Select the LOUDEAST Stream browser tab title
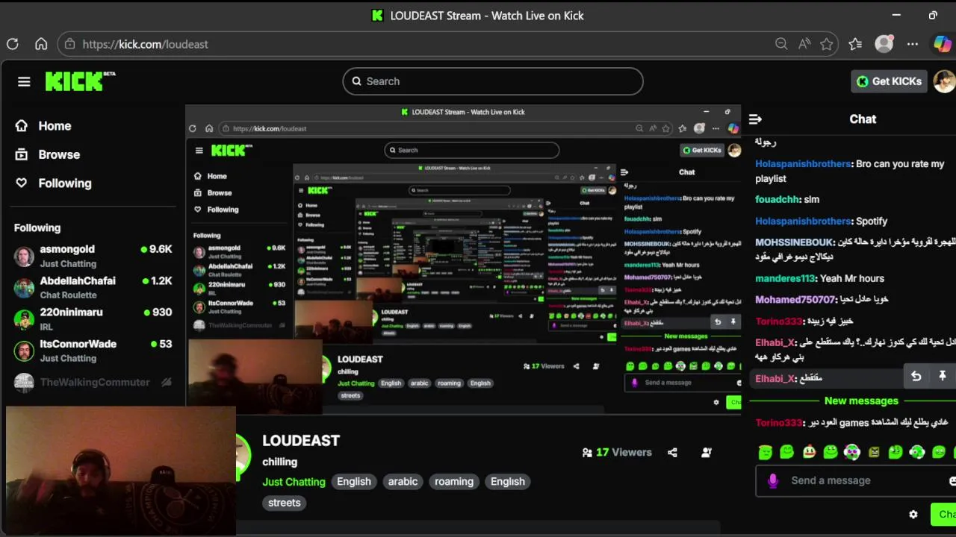Screen dimensions: 956x537 pos(487,16)
